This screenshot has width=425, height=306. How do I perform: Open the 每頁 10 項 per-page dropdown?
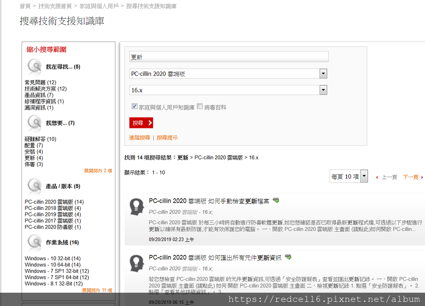click(x=364, y=176)
